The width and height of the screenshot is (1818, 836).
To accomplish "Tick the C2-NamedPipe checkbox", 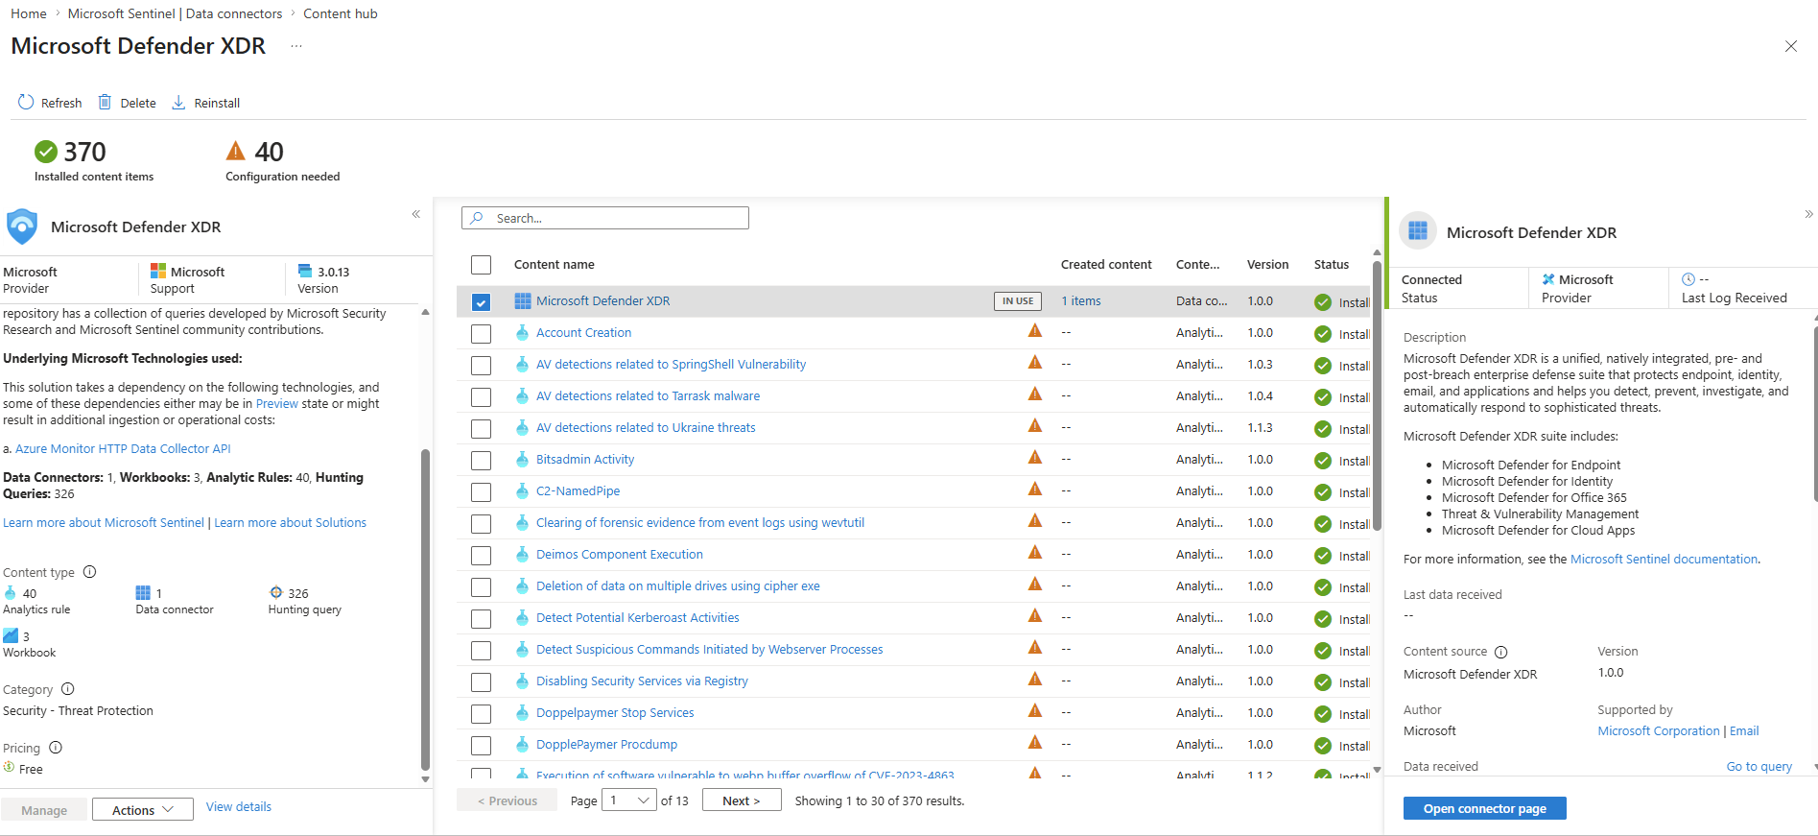I will coord(482,492).
